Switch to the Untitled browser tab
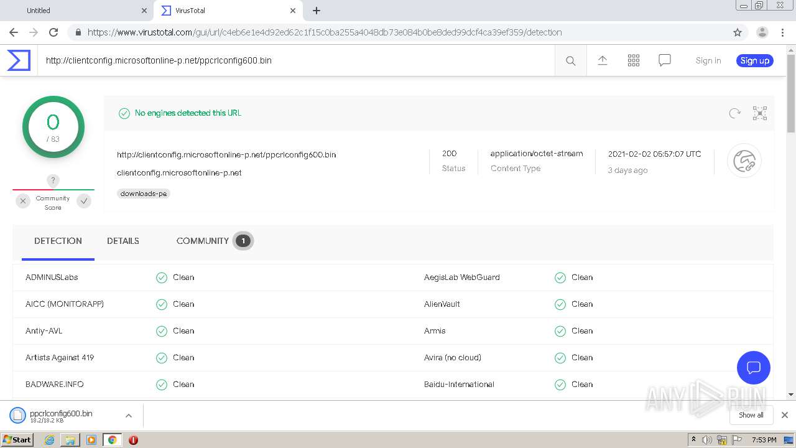The height and width of the screenshot is (448, 796). click(x=77, y=11)
